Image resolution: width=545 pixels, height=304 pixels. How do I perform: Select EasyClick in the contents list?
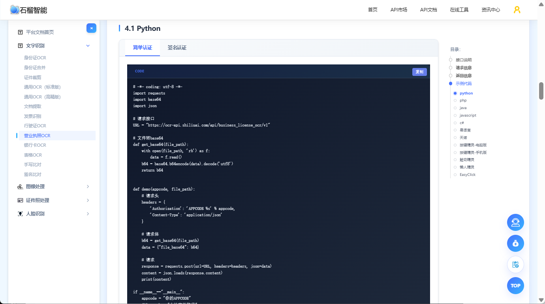coord(468,175)
